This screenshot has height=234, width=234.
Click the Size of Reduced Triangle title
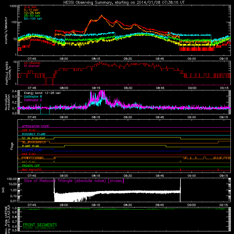(74, 181)
